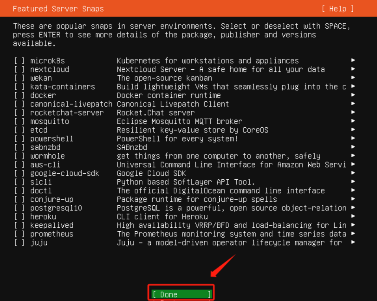Select the doctl checkbox

tap(19, 191)
